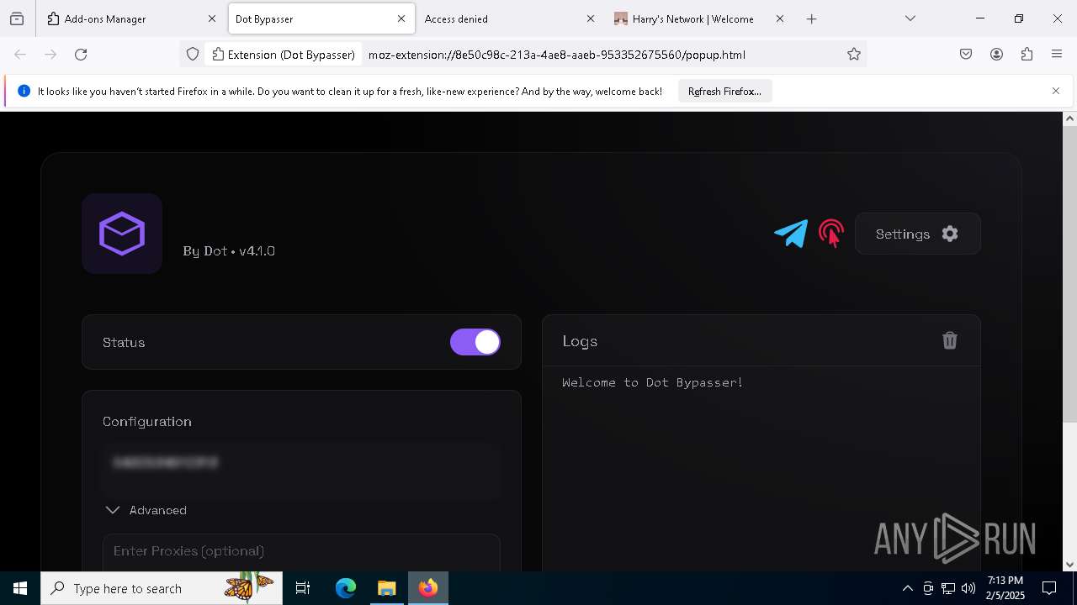Show hidden system tray icons
The width and height of the screenshot is (1077, 605).
(907, 588)
